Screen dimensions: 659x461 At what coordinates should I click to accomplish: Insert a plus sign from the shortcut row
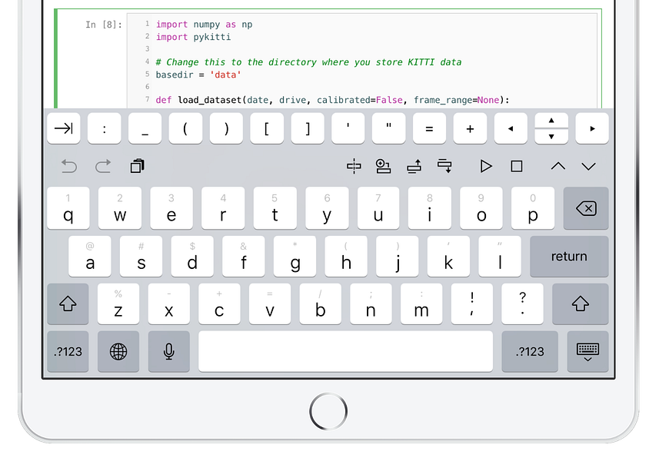(470, 128)
